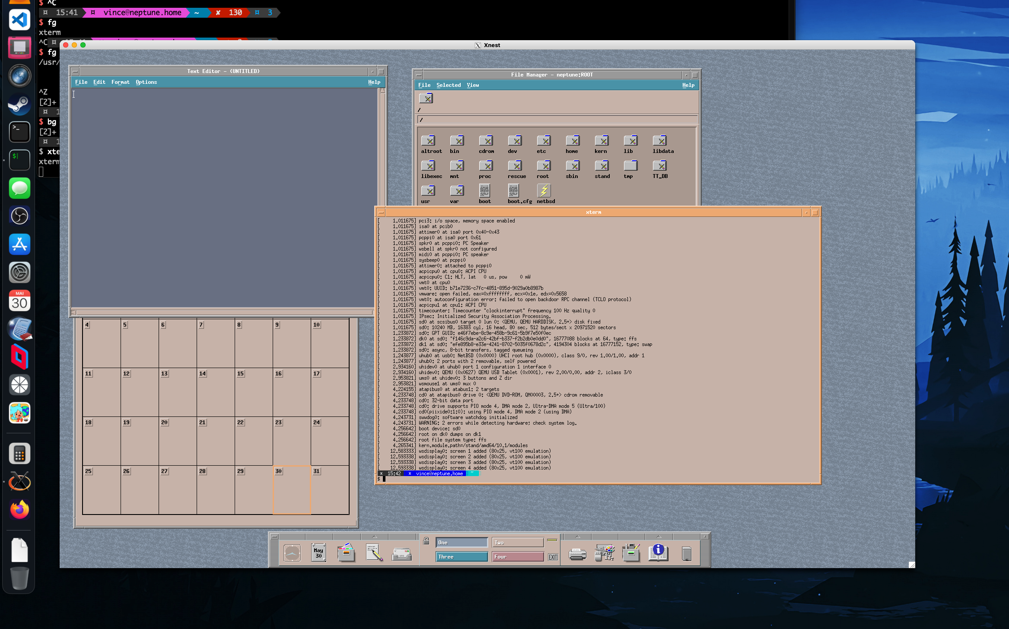
Task: Open the netbsd file in File Manager
Action: click(544, 191)
